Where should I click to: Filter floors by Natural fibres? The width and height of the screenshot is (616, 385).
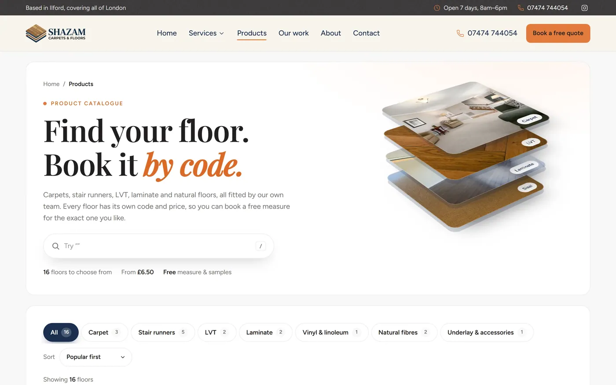point(404,332)
